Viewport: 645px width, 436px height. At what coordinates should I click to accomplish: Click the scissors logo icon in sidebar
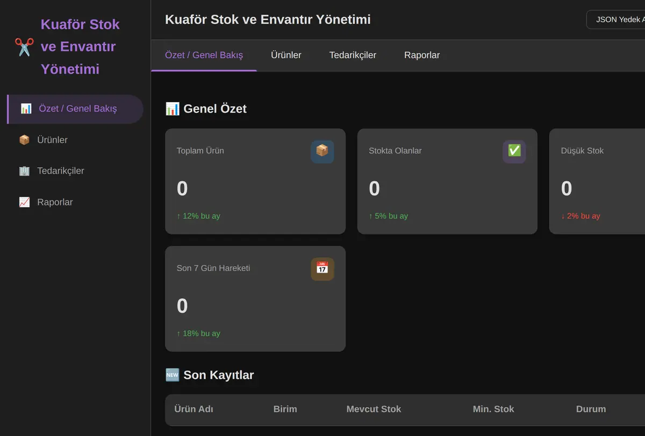click(x=24, y=47)
